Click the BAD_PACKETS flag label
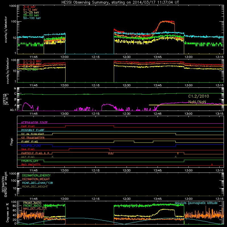The width and height of the screenshot is (227, 227). pyautogui.click(x=31, y=165)
